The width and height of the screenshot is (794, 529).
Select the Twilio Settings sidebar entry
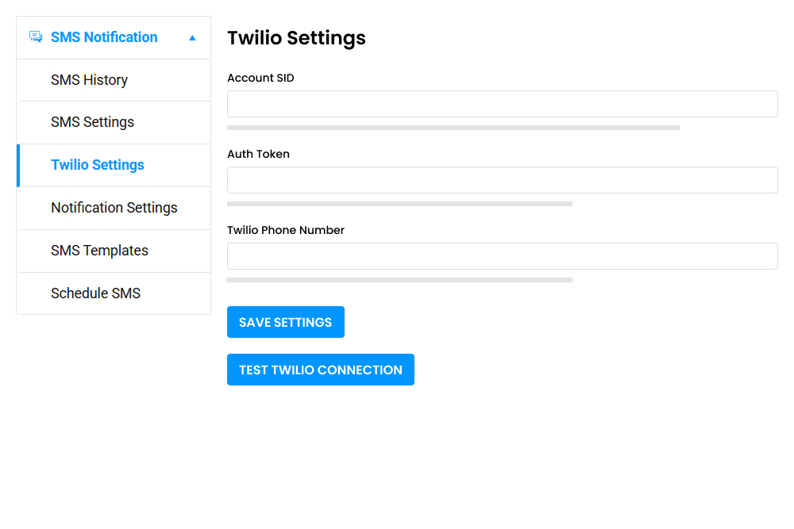pyautogui.click(x=98, y=165)
